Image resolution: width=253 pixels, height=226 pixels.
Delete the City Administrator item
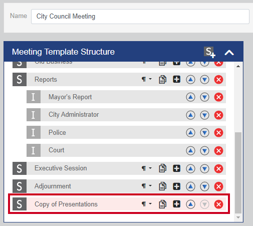point(218,115)
